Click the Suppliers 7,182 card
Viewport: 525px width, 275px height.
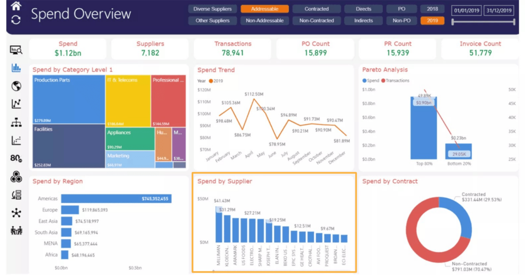pyautogui.click(x=150, y=49)
